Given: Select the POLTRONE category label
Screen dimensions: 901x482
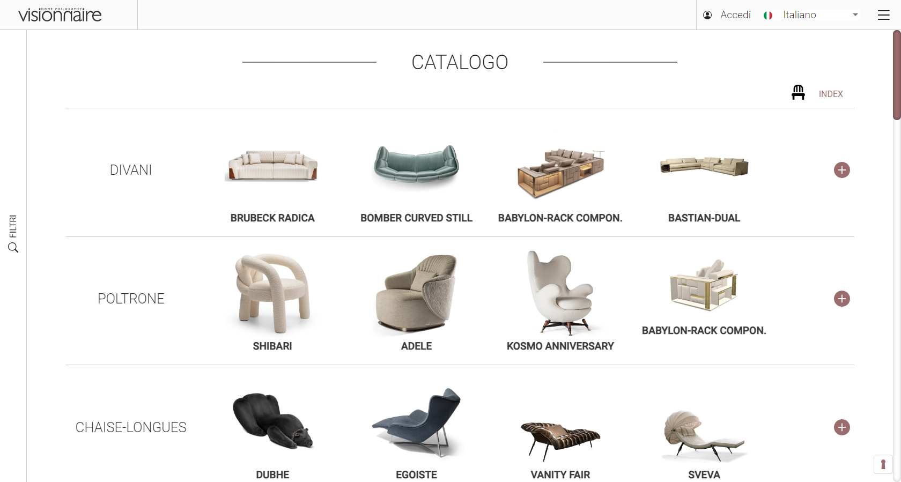Looking at the screenshot, I should (131, 299).
